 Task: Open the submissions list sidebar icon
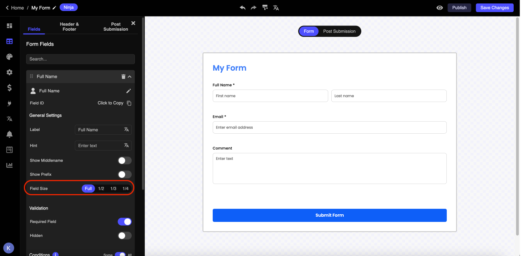click(x=9, y=150)
